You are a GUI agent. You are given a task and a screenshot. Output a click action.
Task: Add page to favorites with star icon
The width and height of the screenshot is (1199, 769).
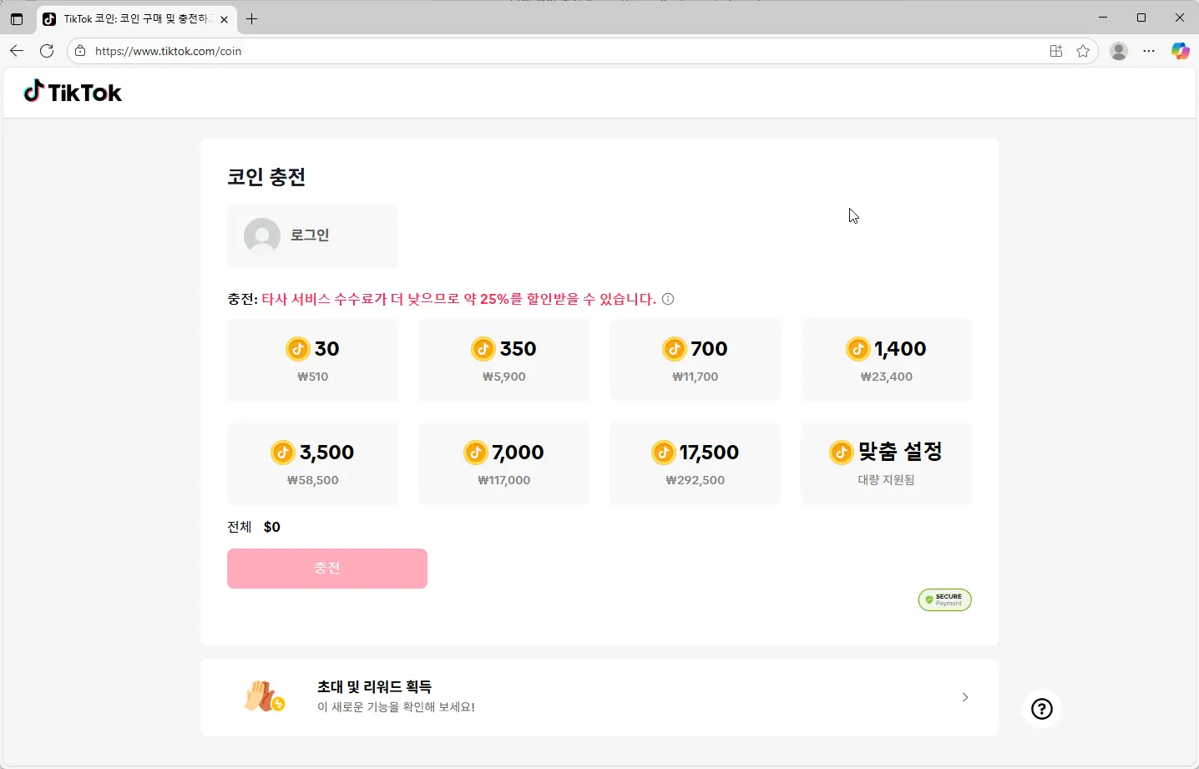1083,51
